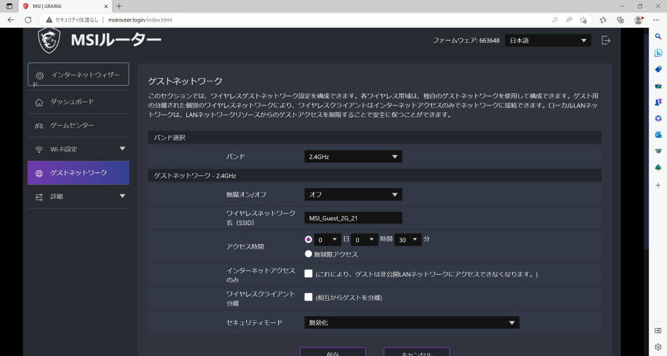Screen dimensions: 667x356
Task: Open the Outlook icon in the Edge sidebar
Action: 658,135
